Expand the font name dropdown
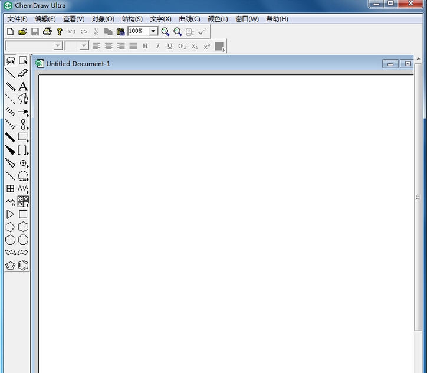Screen dimensions: 427x373 coord(58,46)
